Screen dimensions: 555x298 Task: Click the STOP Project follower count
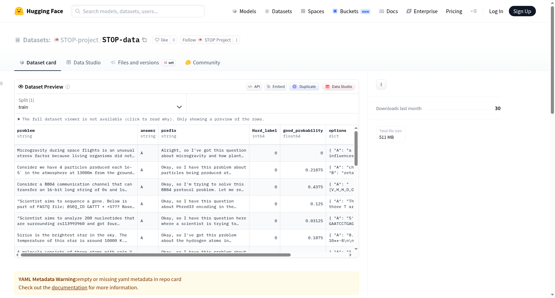click(x=237, y=40)
